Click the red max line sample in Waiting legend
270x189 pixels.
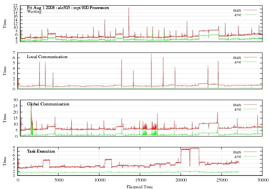coord(250,10)
